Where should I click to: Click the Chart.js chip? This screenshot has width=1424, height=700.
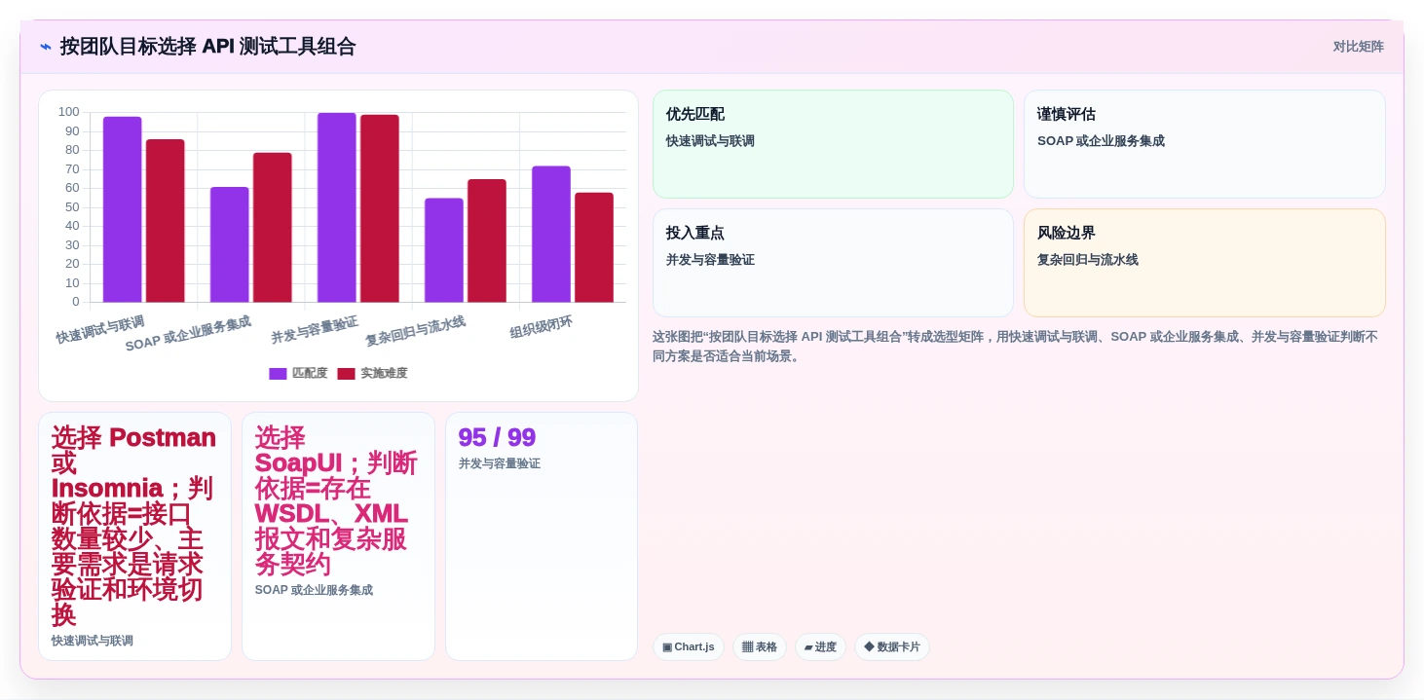point(689,647)
